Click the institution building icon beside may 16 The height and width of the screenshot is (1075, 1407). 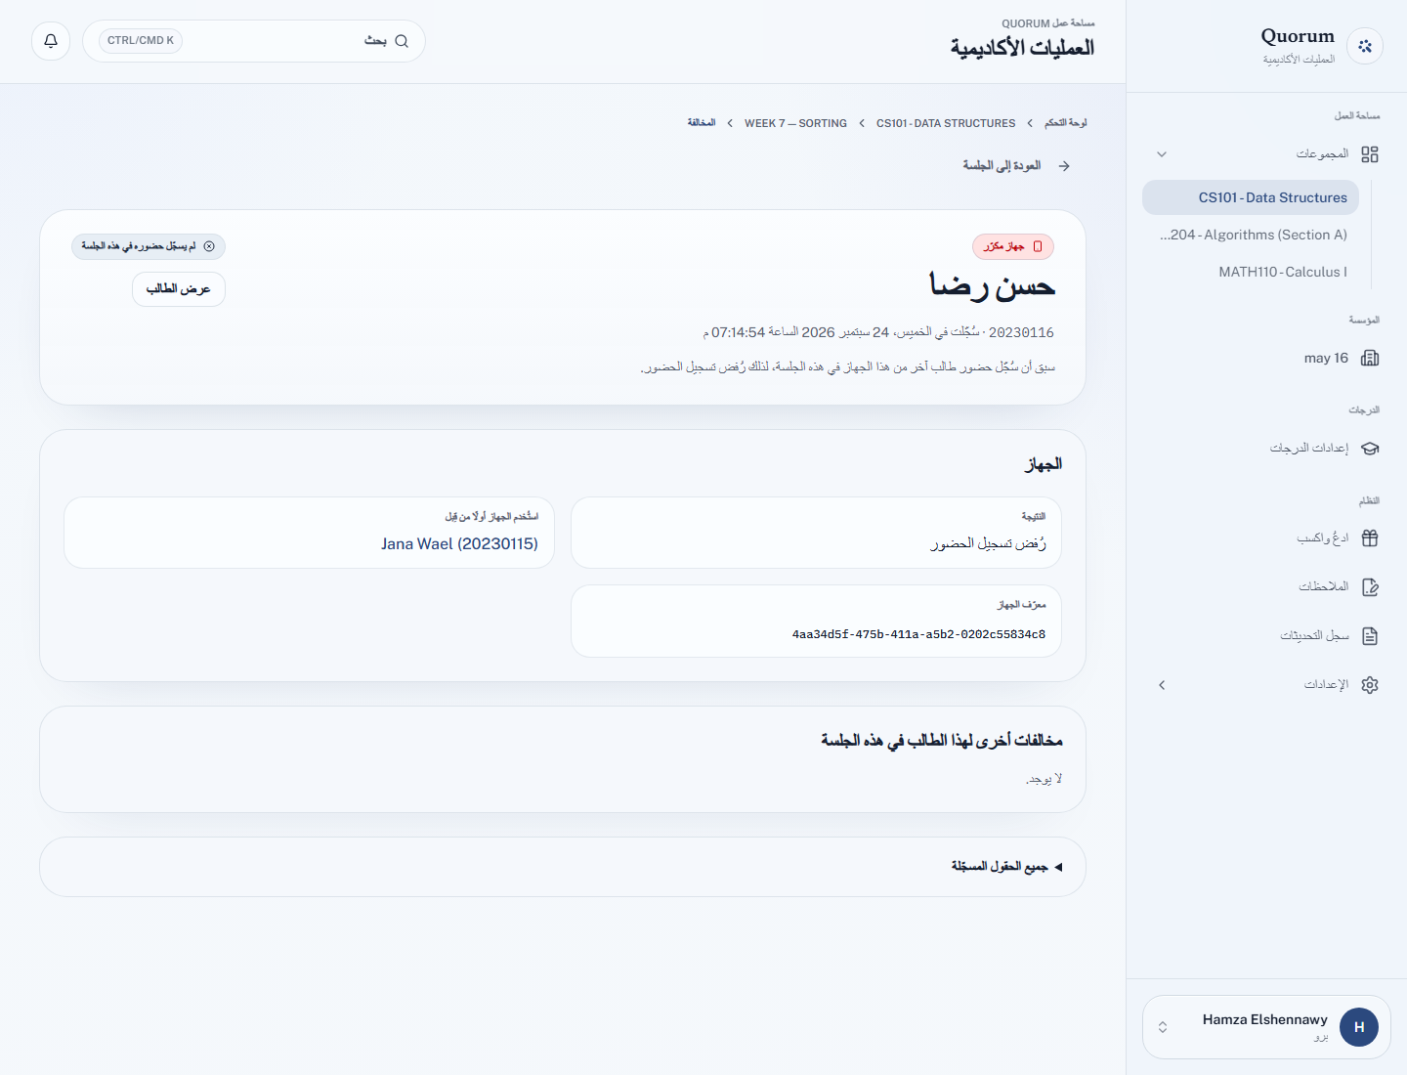1370,358
